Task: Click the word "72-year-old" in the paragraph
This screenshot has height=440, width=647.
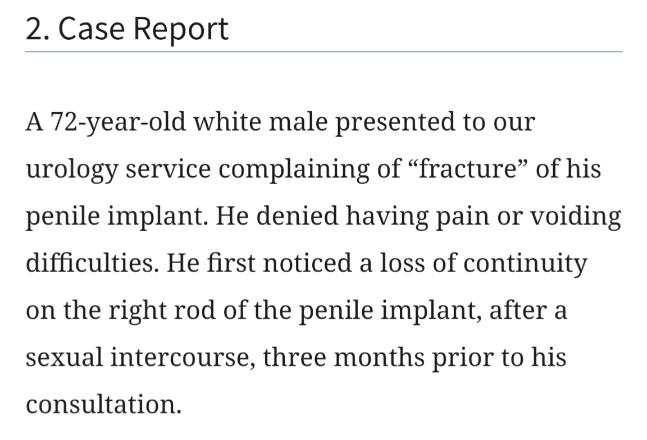Action: tap(117, 122)
